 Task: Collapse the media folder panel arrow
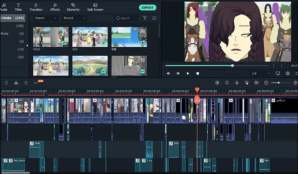pyautogui.click(x=27, y=46)
